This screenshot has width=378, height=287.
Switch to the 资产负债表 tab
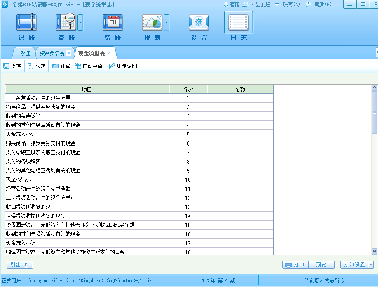[x=52, y=53]
